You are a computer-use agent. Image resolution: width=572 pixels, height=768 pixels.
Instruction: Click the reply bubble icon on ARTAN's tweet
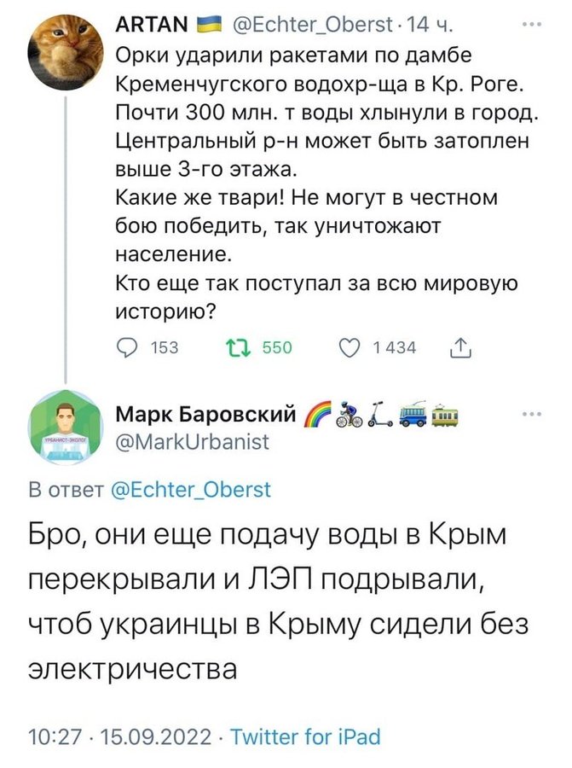(x=125, y=346)
